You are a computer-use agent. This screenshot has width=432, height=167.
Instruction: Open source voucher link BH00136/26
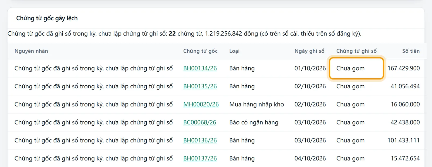[x=200, y=141]
